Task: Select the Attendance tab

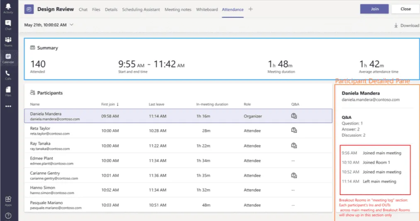Action: 233,10
